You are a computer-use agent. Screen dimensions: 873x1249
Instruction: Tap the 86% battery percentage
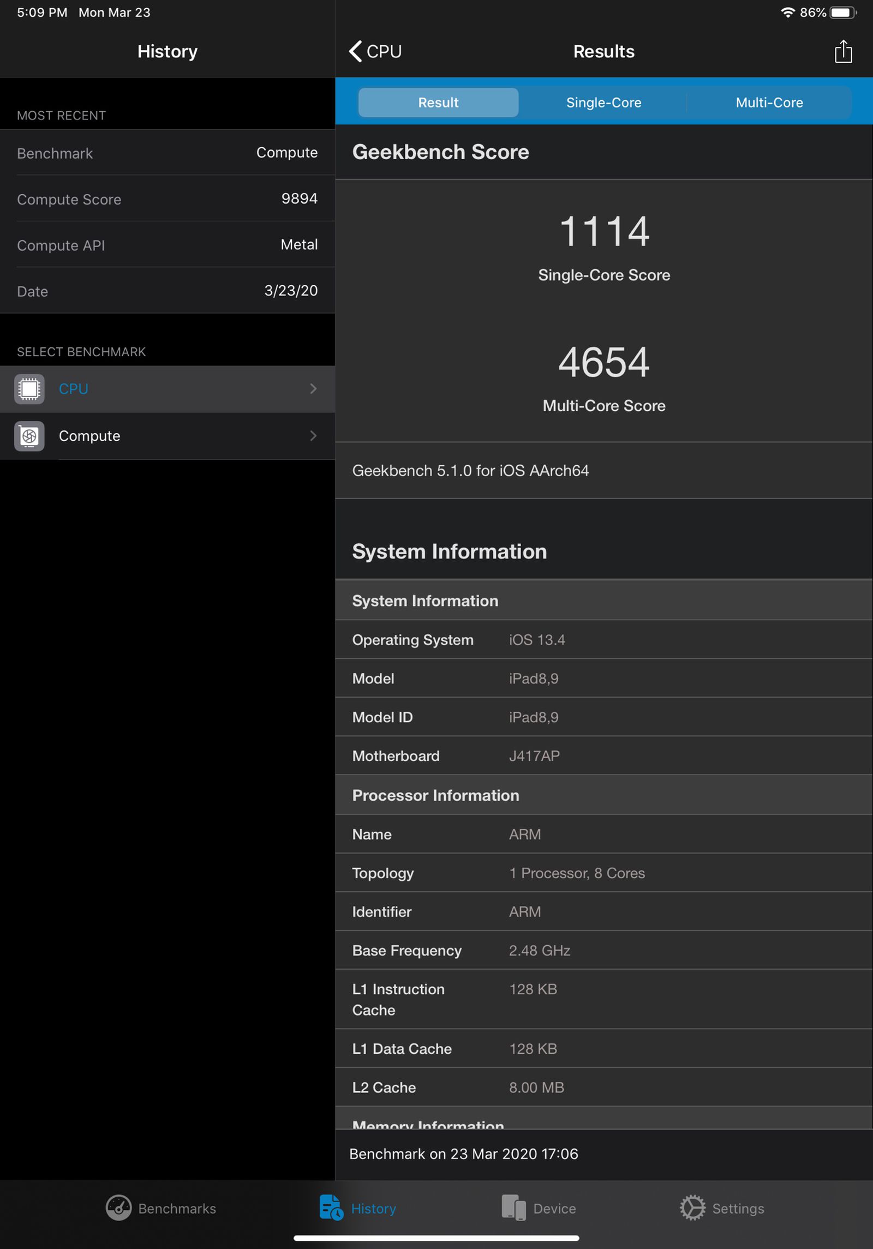click(814, 12)
